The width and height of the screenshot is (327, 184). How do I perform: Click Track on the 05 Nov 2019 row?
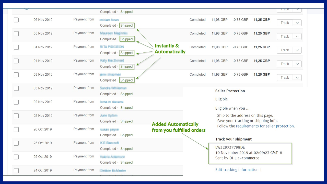coord(285,36)
